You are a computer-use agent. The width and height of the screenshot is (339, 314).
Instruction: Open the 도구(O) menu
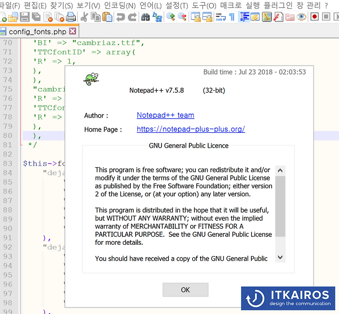coord(204,5)
